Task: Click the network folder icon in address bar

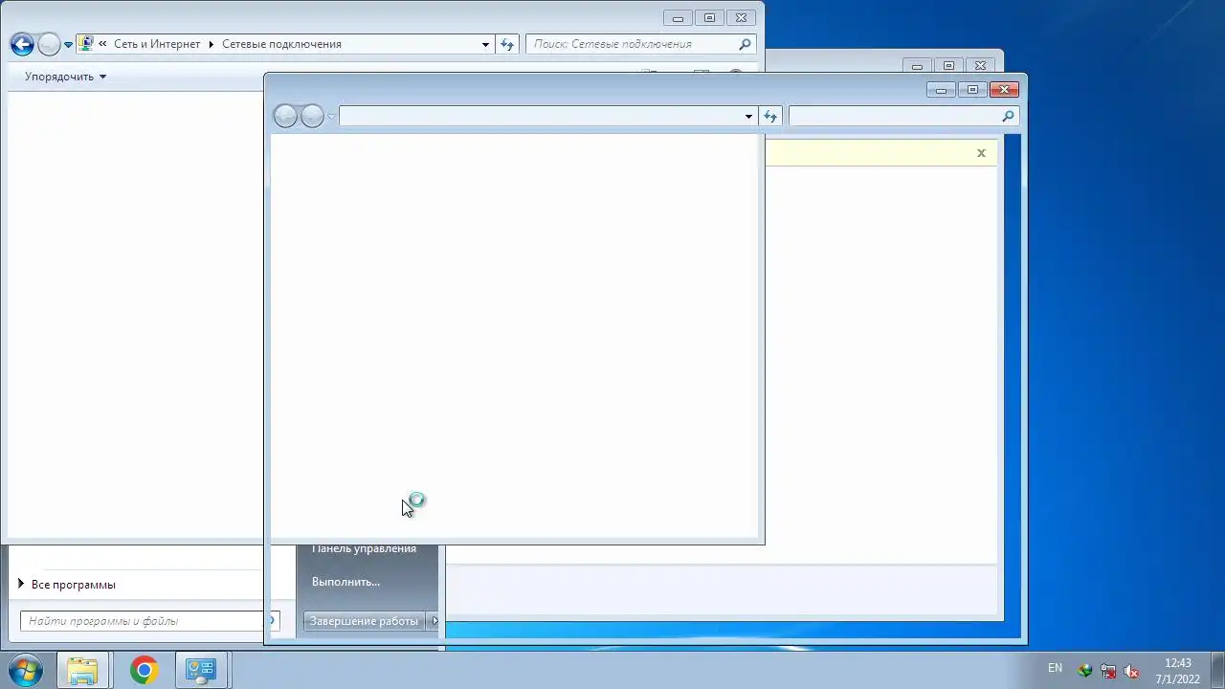Action: coord(86,44)
